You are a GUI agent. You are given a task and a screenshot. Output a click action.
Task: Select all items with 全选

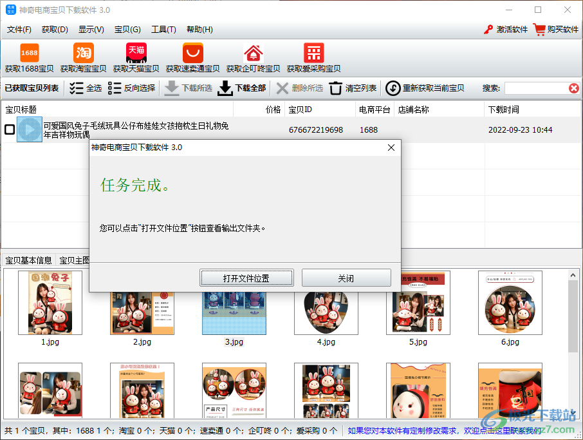pyautogui.click(x=86, y=88)
